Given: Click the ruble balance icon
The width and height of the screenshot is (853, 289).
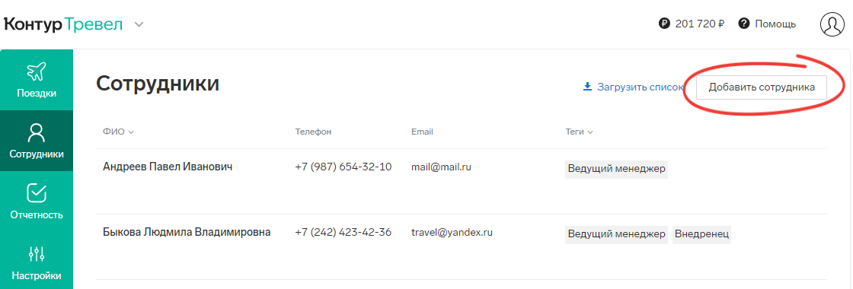Looking at the screenshot, I should (x=664, y=24).
